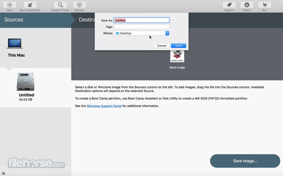283x176 pixels.
Task: Click the blue Save button
Action: coord(179,46)
